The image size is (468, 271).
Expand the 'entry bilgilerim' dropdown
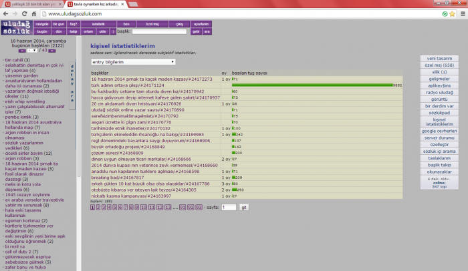click(x=133, y=61)
